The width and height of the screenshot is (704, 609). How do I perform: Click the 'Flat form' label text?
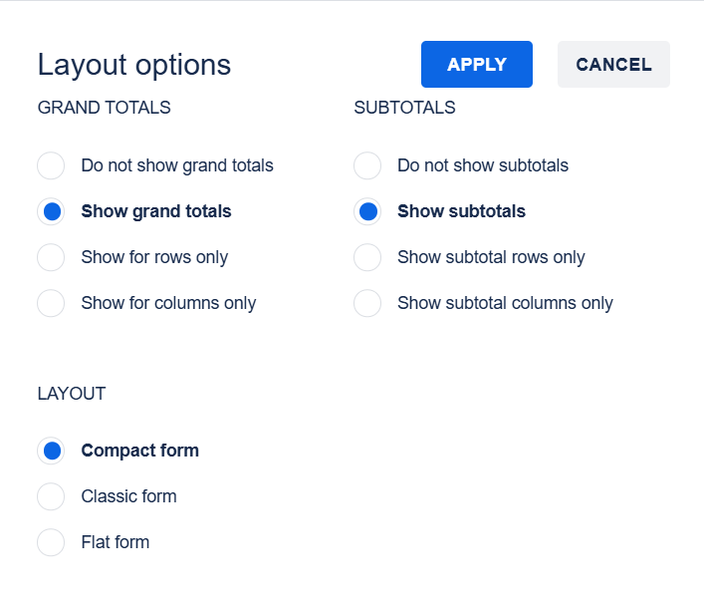[x=116, y=542]
